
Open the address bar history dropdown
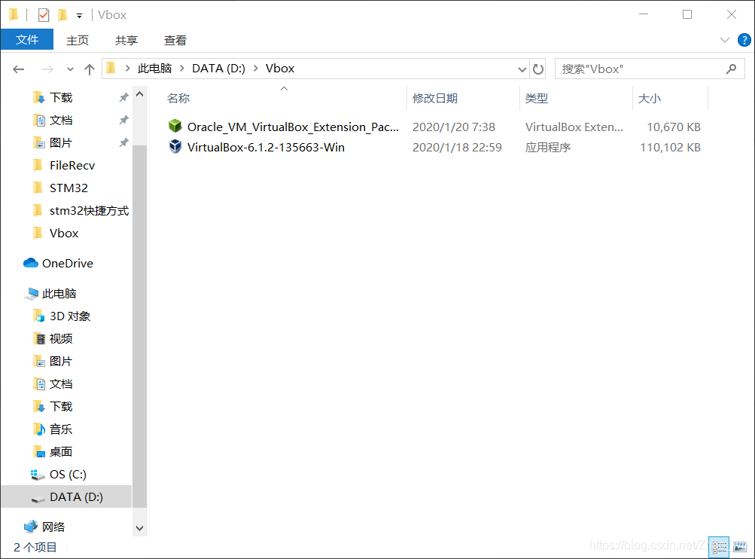point(522,69)
